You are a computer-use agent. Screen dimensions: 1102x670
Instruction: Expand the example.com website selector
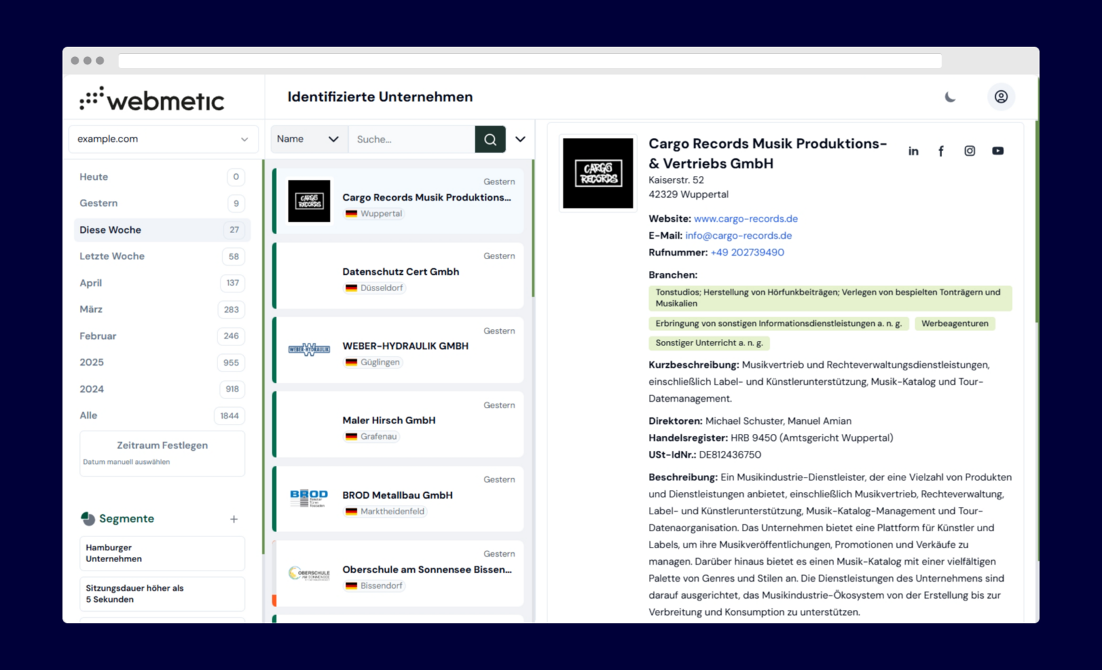163,139
